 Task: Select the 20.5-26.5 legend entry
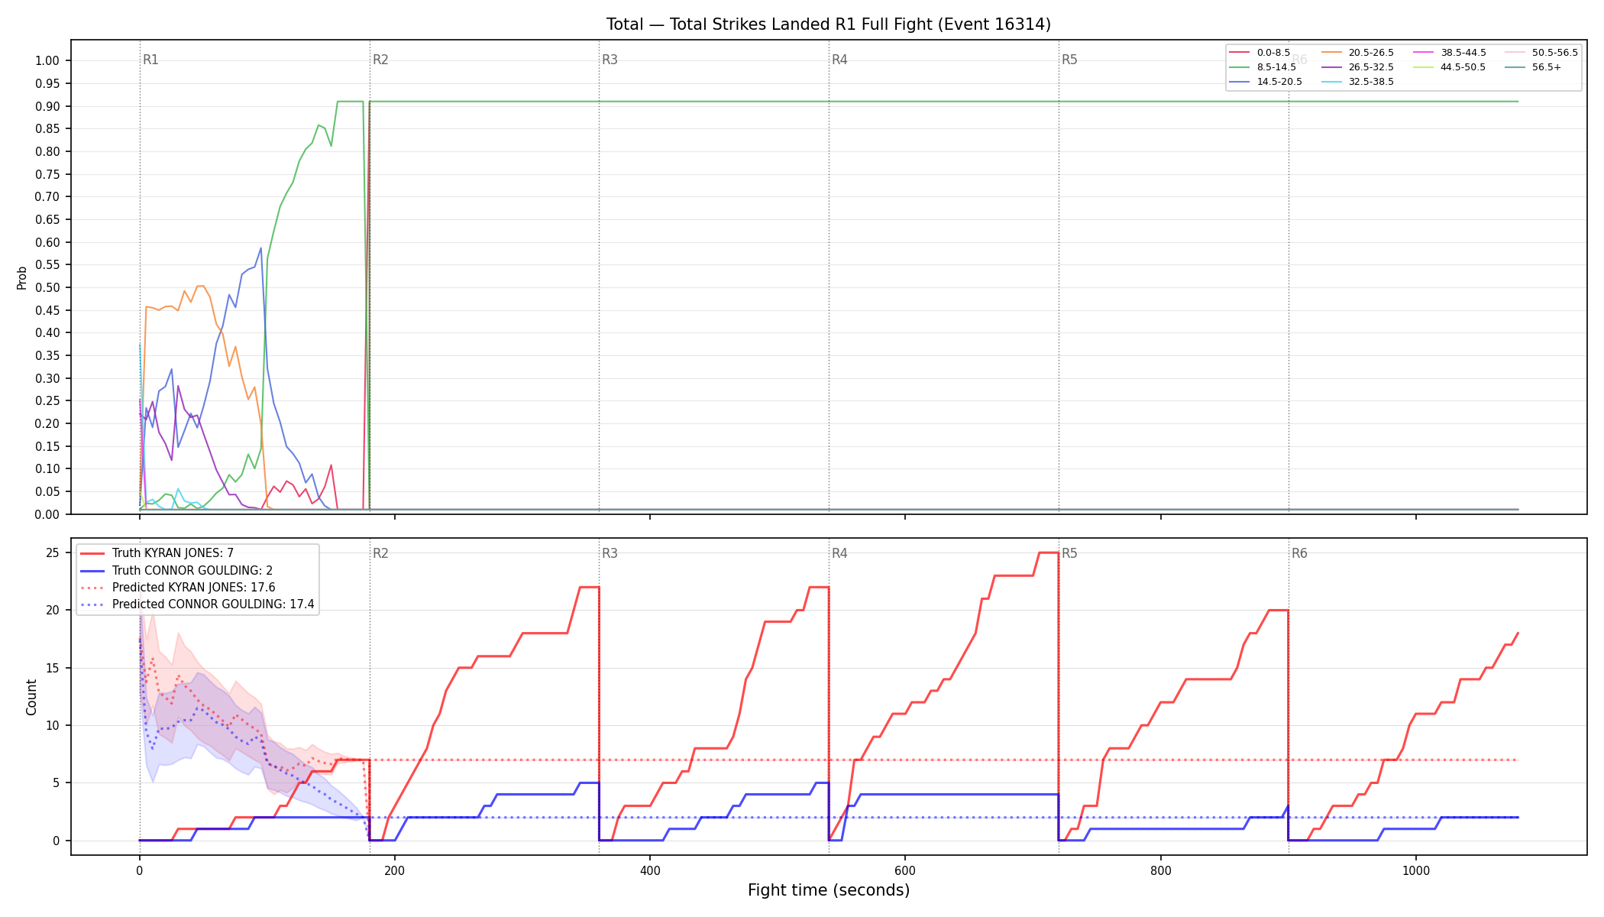(x=1358, y=53)
